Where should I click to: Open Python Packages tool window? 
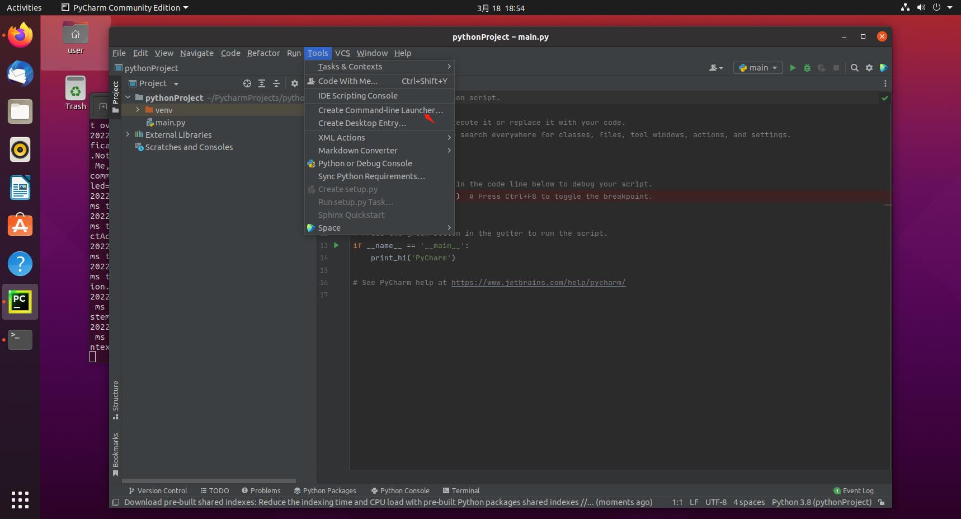pyautogui.click(x=325, y=490)
